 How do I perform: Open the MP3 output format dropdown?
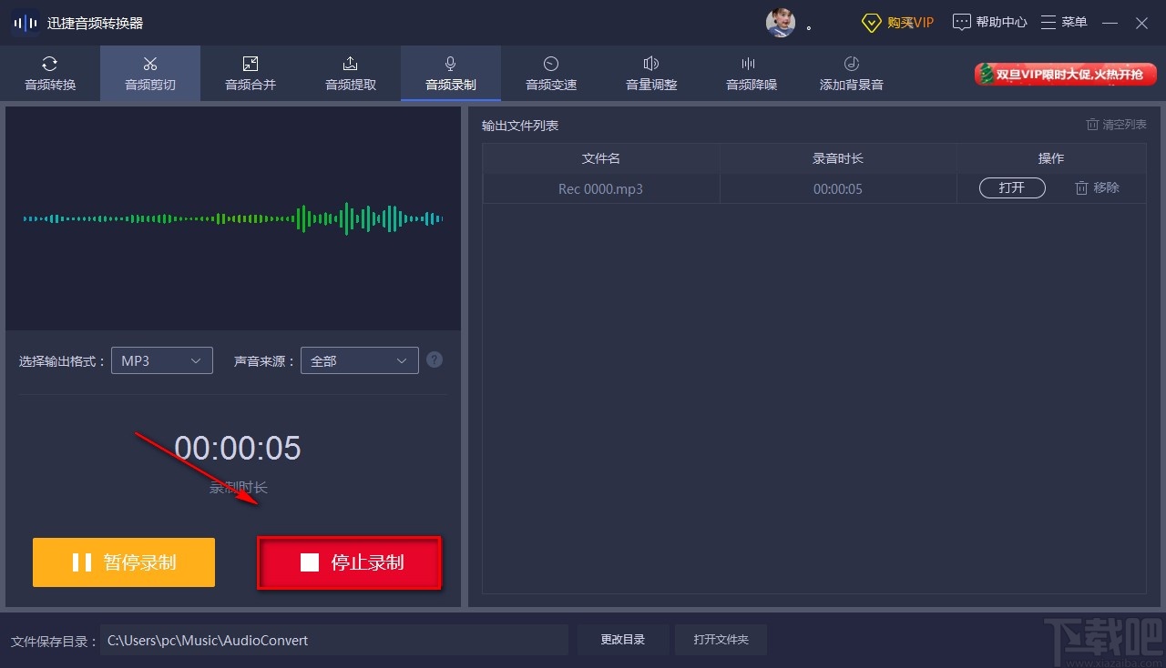[161, 360]
